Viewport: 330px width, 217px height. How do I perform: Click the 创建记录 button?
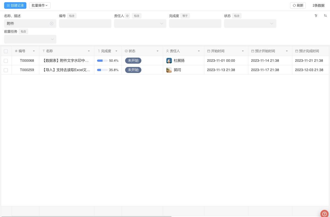pos(15,5)
